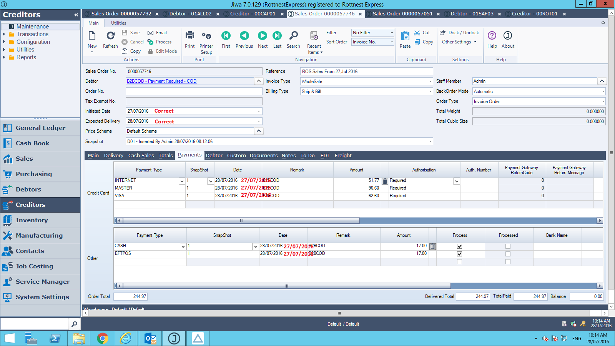
Task: Click the New document icon
Action: (92, 36)
